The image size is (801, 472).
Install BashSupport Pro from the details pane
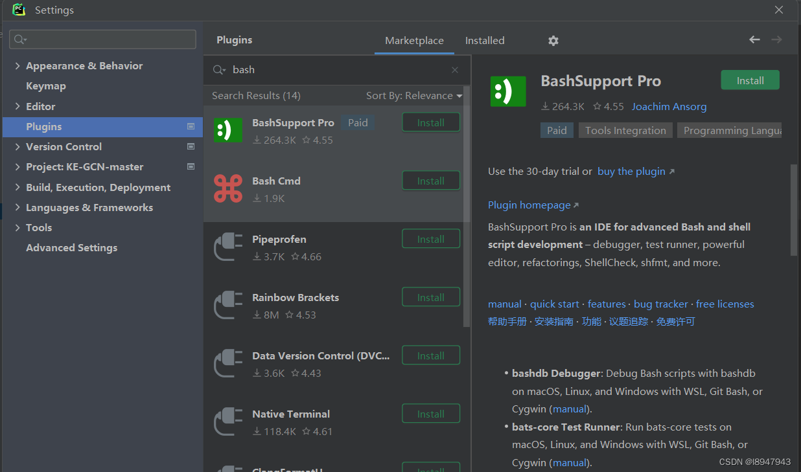(750, 80)
